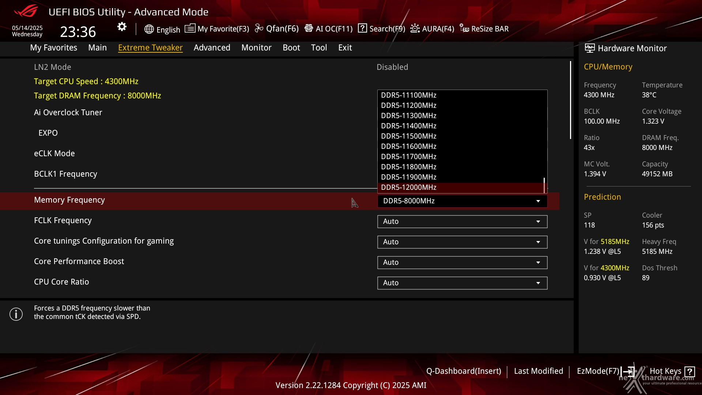Click the EzMode switch arrow icon
This screenshot has height=395, width=702.
627,372
